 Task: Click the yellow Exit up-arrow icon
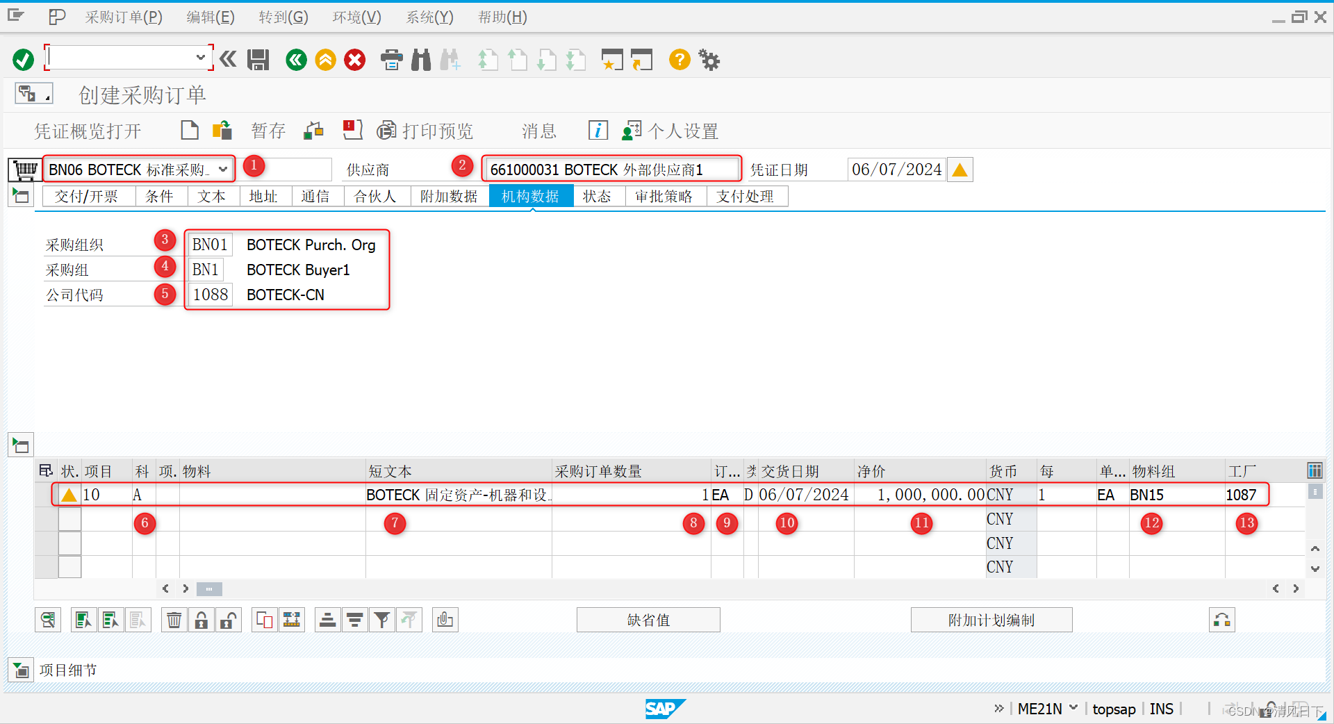(x=325, y=60)
